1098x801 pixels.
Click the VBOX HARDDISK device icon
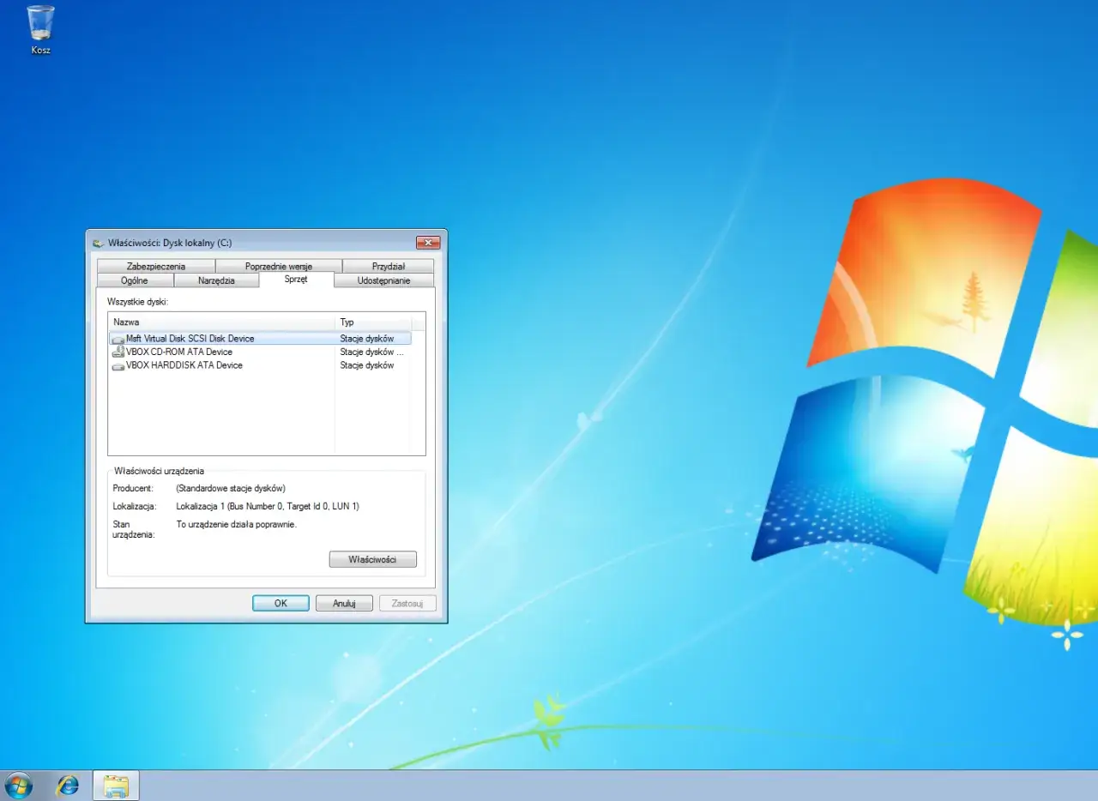pos(118,366)
